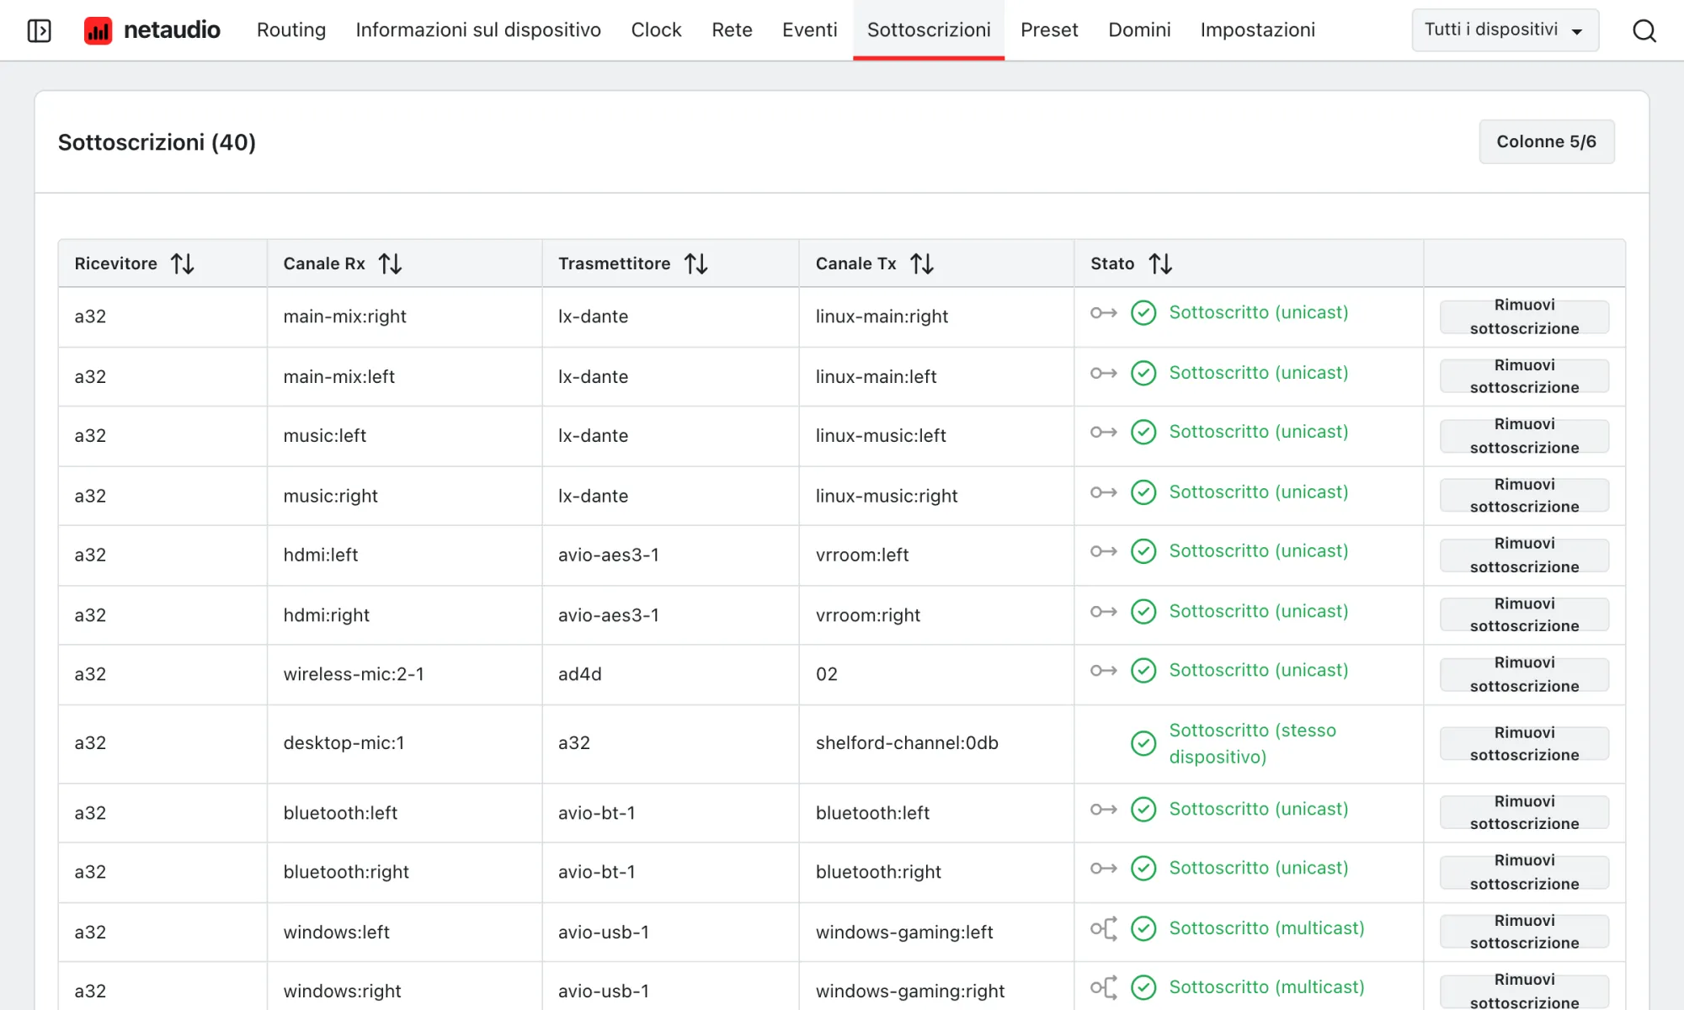Go to the Clock tab
Viewport: 1684px width, 1010px height.
click(656, 30)
